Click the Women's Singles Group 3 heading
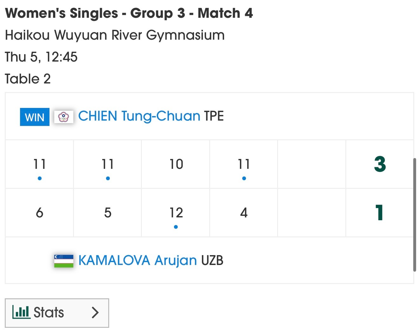The height and width of the screenshot is (331, 419). pyautogui.click(x=129, y=13)
